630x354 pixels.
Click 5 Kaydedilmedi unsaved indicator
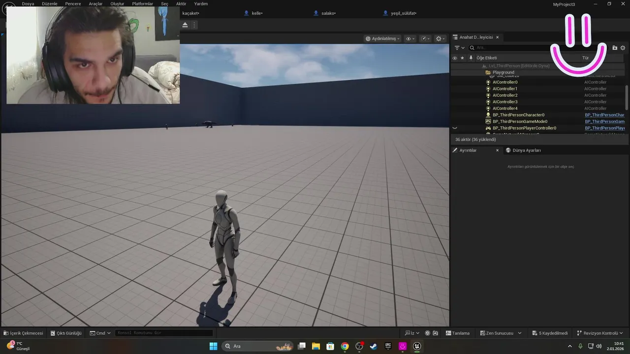(550, 333)
